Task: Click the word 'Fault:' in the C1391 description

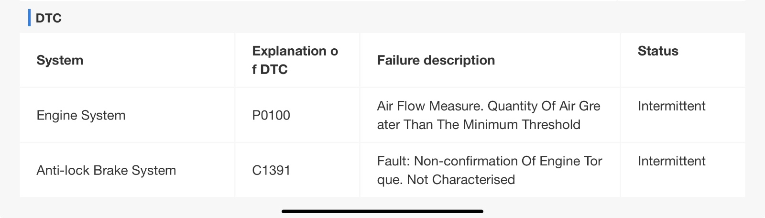Action: pos(393,161)
